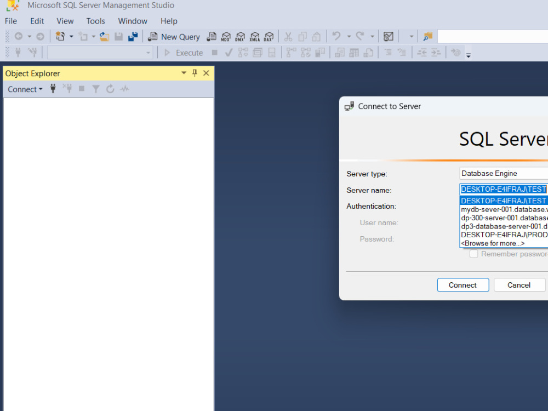548x411 pixels.
Task: Click Results to Grid icon
Action: pyautogui.click(x=353, y=53)
